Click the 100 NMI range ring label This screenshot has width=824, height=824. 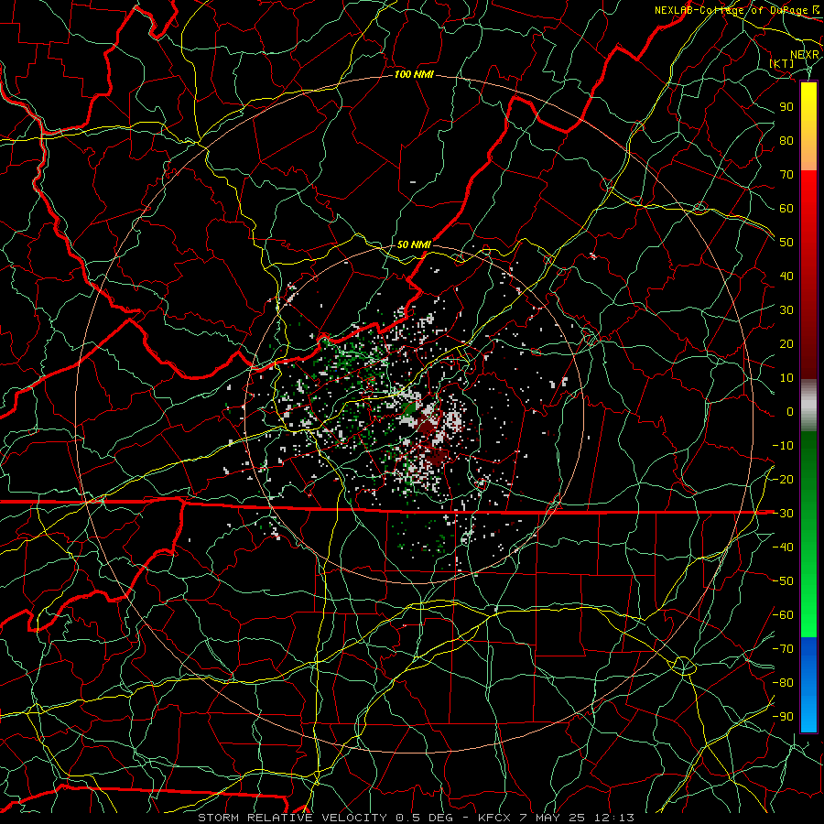coord(414,75)
